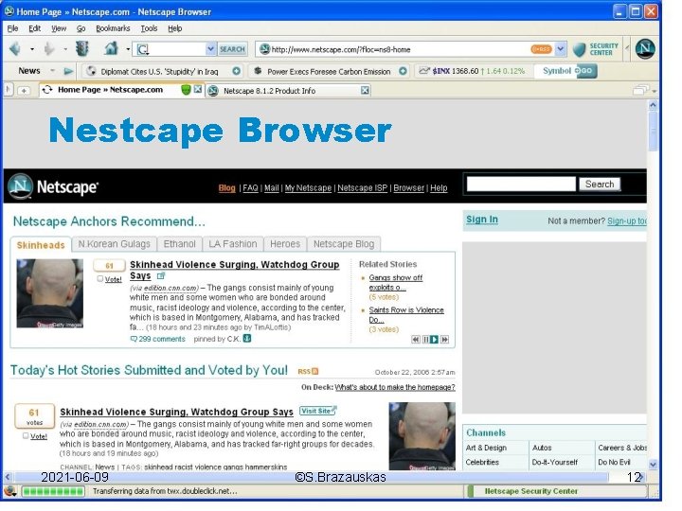Open a new tab with plus button
This screenshot has width=682, height=511.
(24, 91)
